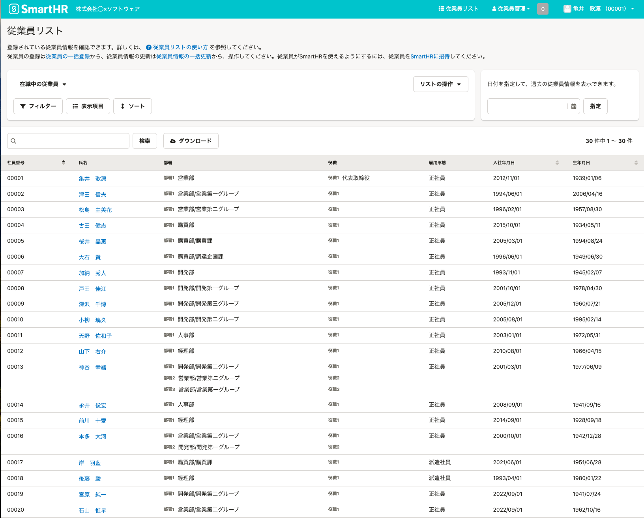Click the 雇用形態 column header
Viewport: 644px width, 518px height.
click(437, 163)
